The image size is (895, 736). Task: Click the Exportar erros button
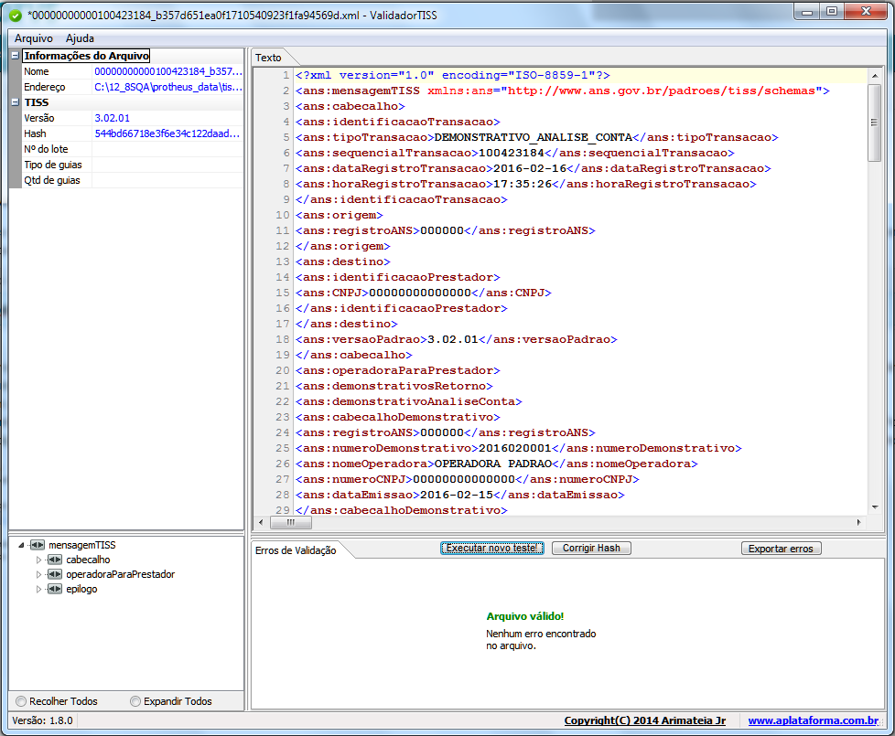(781, 549)
